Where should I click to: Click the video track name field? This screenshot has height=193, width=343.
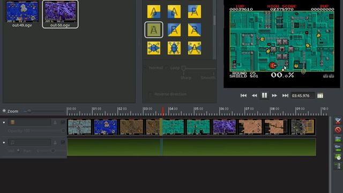[x=29, y=122]
